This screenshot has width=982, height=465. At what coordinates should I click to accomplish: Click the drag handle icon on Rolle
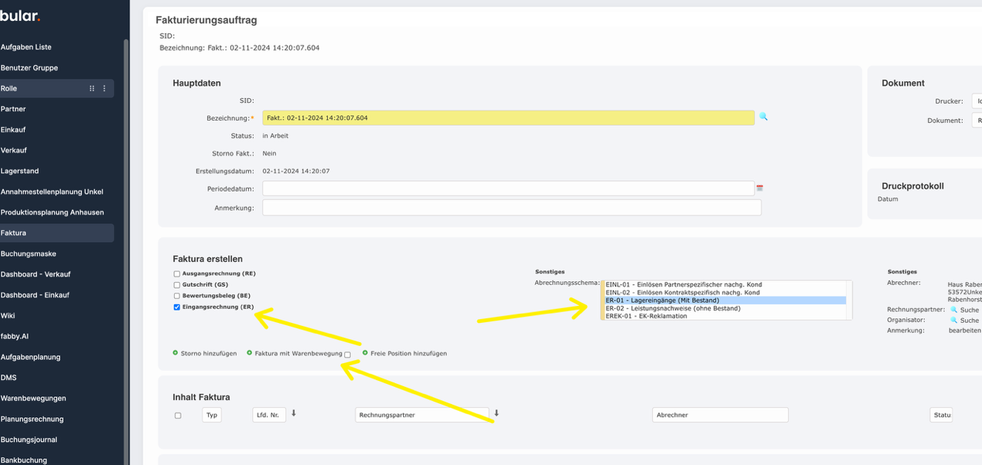pyautogui.click(x=92, y=89)
